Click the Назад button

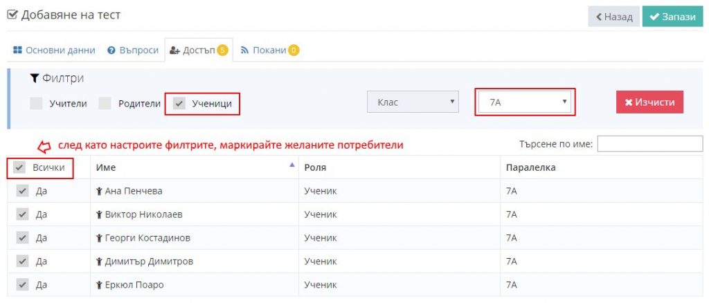click(613, 17)
